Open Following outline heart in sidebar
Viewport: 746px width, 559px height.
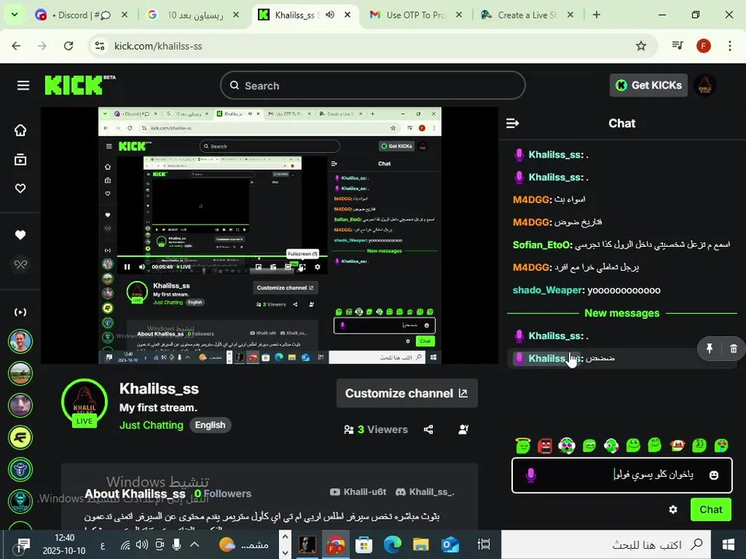point(20,188)
